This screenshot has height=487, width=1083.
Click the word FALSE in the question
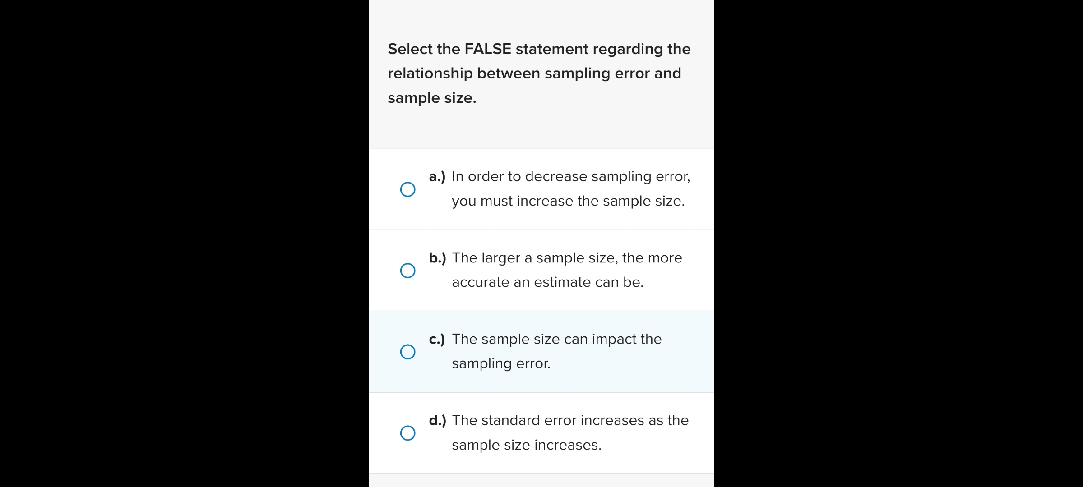point(488,49)
